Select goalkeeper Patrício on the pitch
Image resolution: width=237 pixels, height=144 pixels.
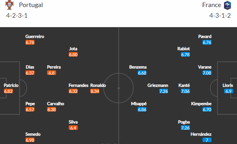(x=11, y=85)
